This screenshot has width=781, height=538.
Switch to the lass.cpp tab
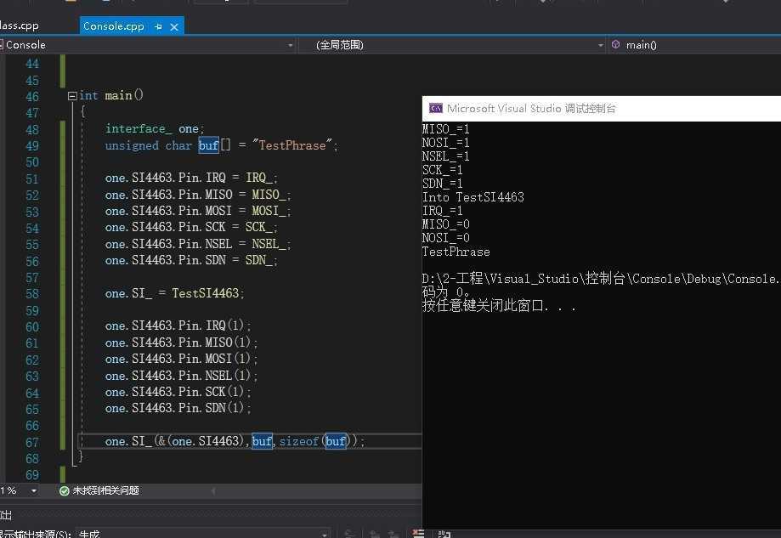(x=19, y=25)
